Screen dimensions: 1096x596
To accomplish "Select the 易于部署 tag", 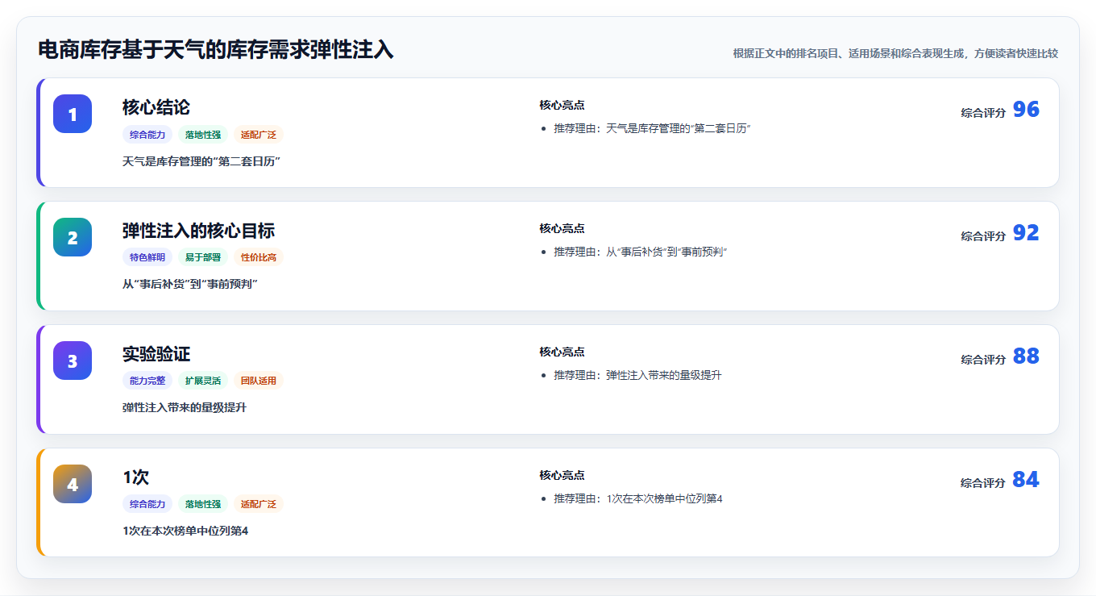I will [x=203, y=258].
